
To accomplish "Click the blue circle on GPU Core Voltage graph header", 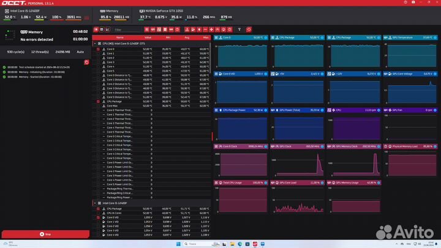I will point(435,74).
